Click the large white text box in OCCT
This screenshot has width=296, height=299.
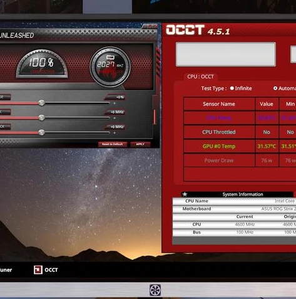pyautogui.click(x=226, y=55)
